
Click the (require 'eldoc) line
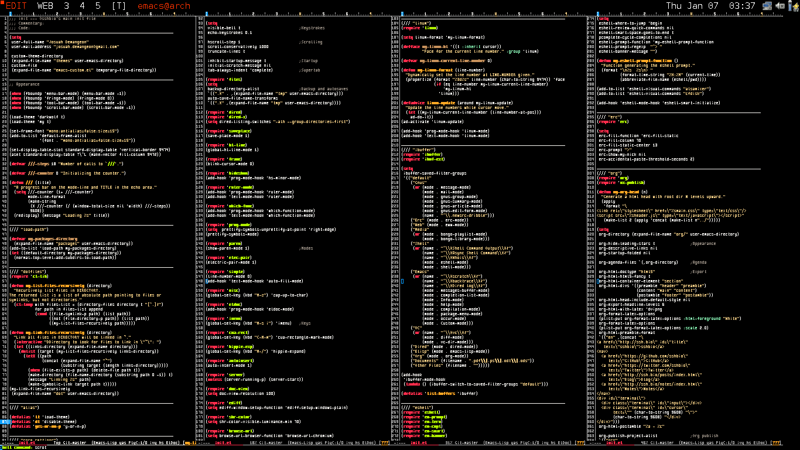click(224, 305)
